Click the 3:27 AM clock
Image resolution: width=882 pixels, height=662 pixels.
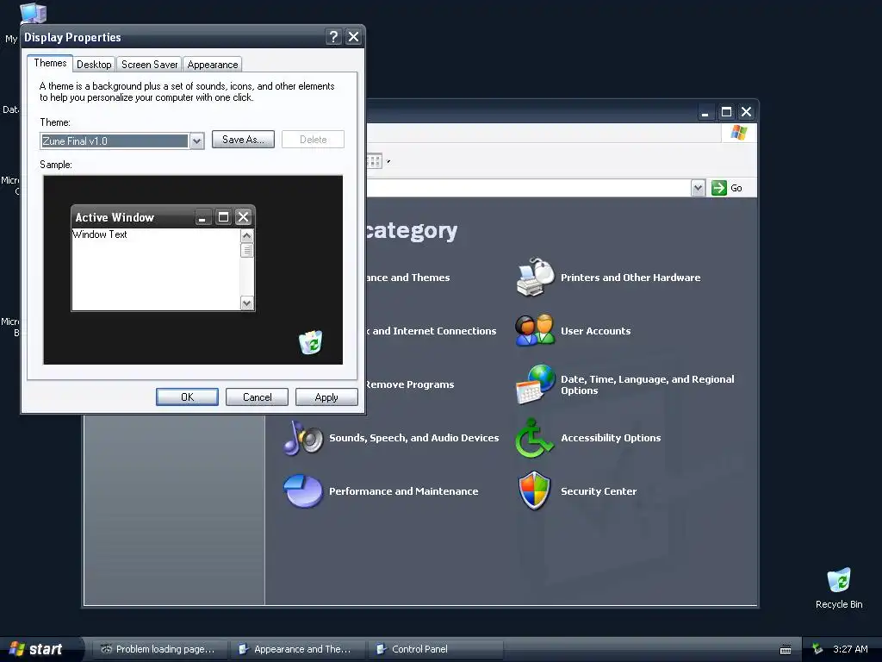(850, 649)
